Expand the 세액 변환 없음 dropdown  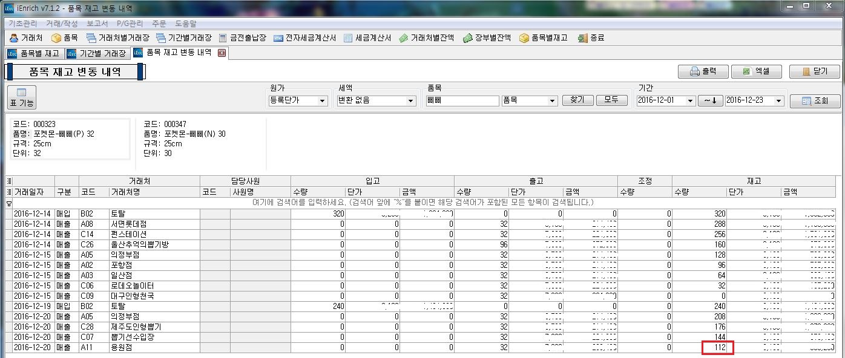[x=410, y=101]
